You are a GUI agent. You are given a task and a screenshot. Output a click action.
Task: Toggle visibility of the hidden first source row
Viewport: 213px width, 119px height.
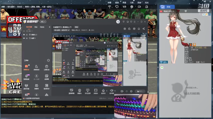pos(24,31)
